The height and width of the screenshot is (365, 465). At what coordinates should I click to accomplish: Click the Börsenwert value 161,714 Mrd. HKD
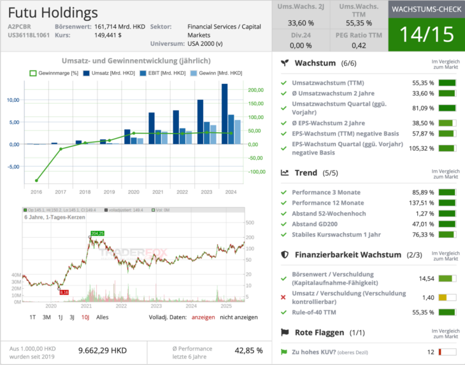120,27
